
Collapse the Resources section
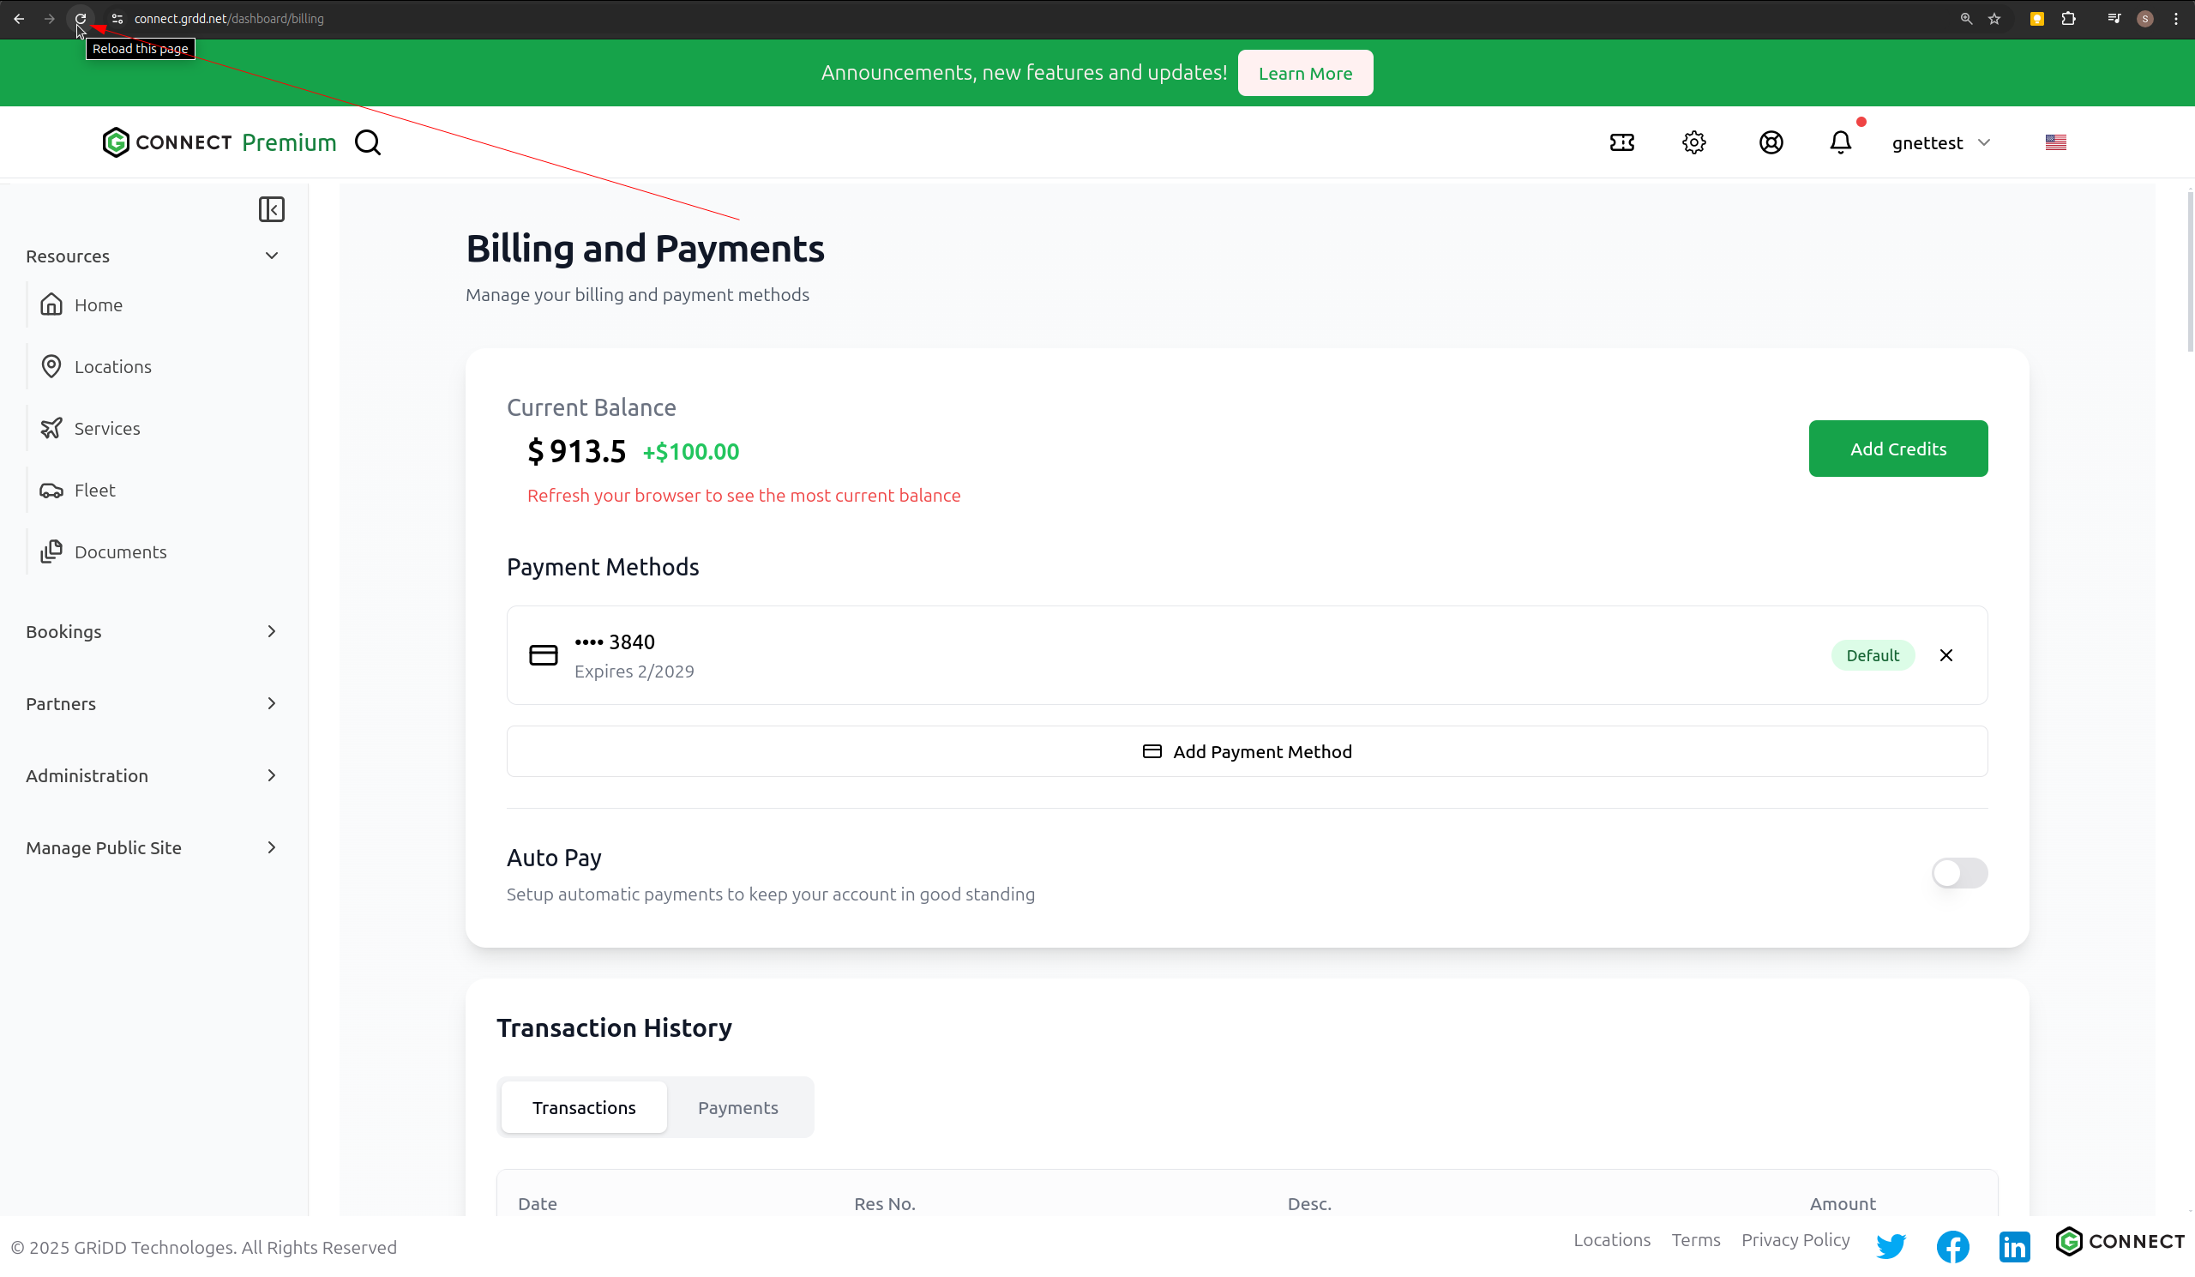[x=271, y=256]
